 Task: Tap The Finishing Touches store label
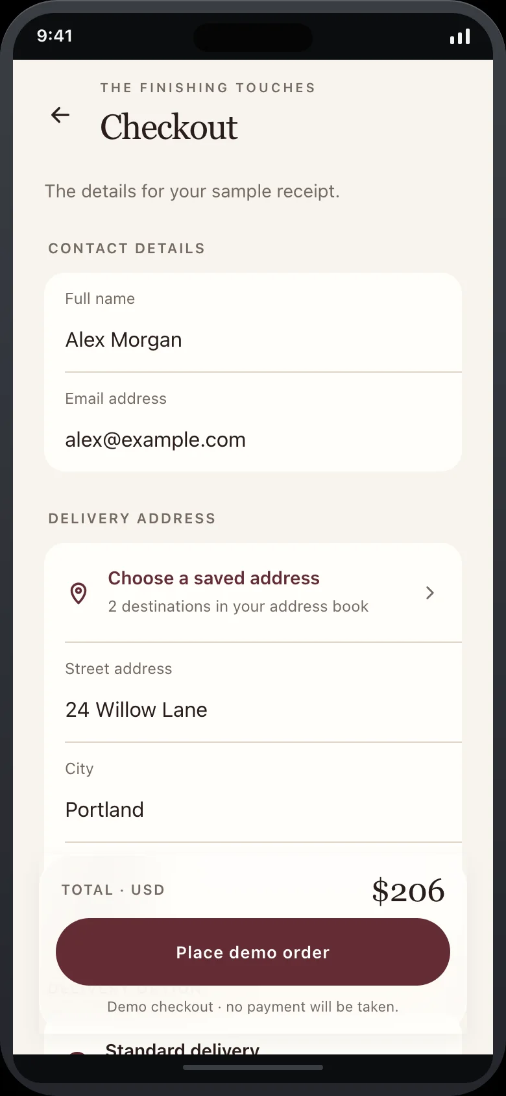point(208,88)
